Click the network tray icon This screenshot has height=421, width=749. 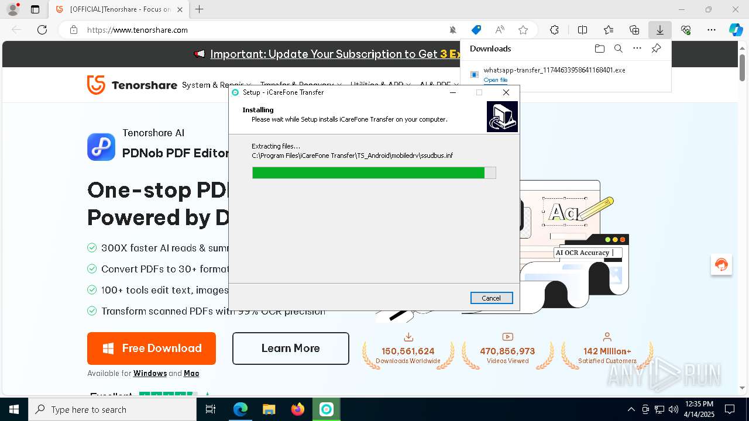point(659,409)
